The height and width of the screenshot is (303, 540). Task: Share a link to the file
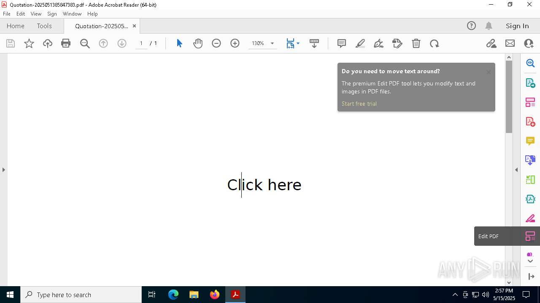(x=491, y=43)
